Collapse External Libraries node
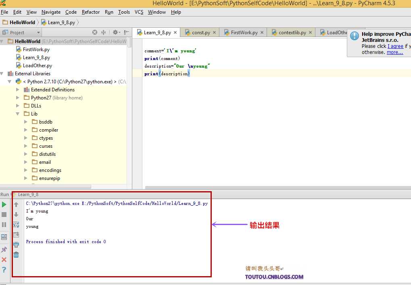The height and width of the screenshot is (285, 411). [x=2, y=74]
